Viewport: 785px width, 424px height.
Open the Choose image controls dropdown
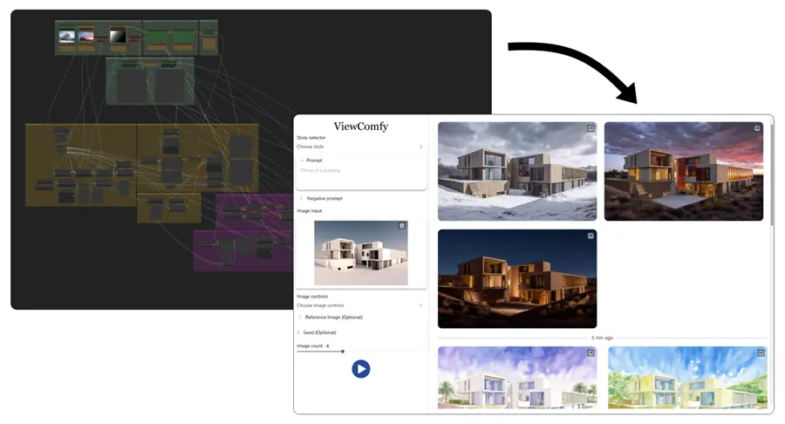(360, 305)
